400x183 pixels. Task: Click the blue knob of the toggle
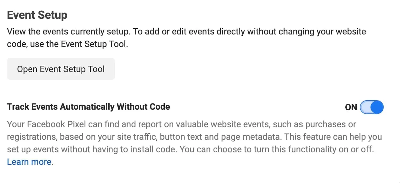(378, 107)
